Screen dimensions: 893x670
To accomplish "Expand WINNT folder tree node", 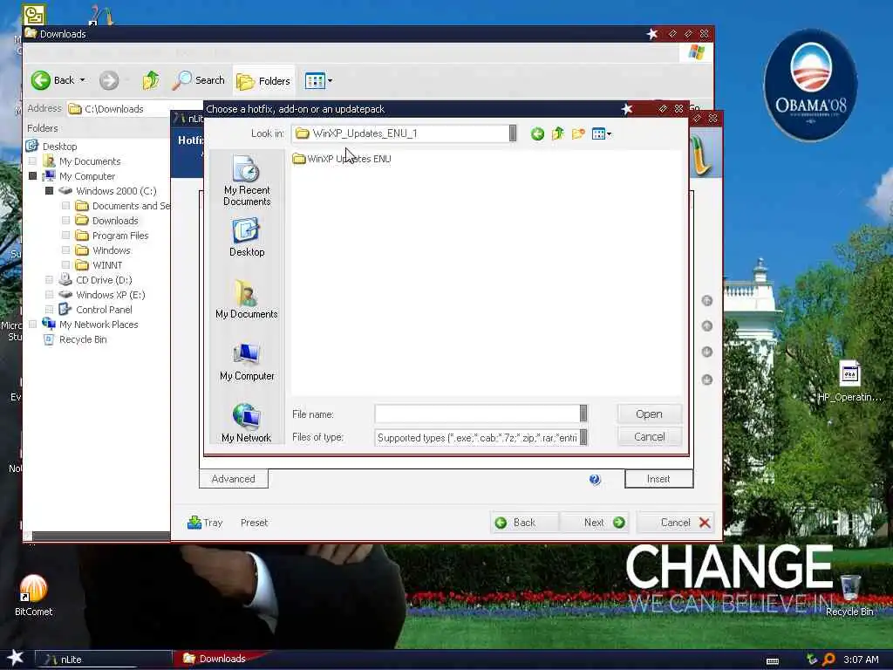I will (x=65, y=265).
